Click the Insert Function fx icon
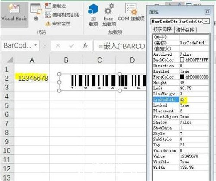The width and height of the screenshot is (216, 181). 85,46
